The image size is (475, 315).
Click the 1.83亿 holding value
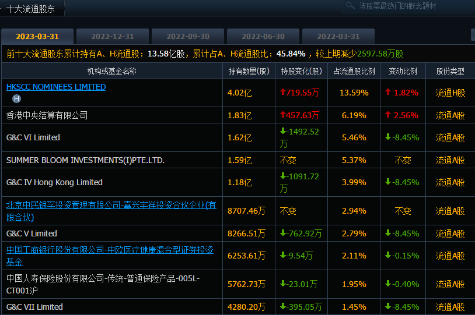coord(240,115)
